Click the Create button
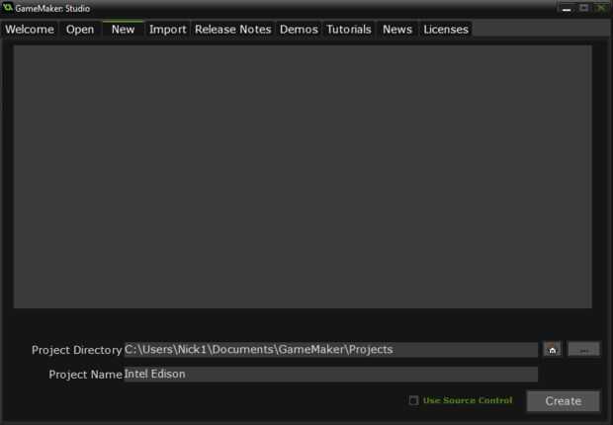This screenshot has width=613, height=425. [x=563, y=401]
